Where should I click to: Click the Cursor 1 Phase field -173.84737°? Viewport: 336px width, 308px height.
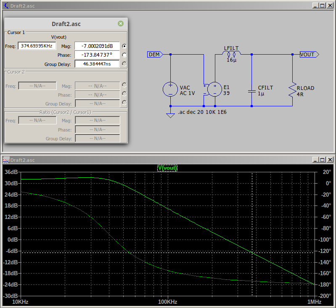(x=97, y=55)
